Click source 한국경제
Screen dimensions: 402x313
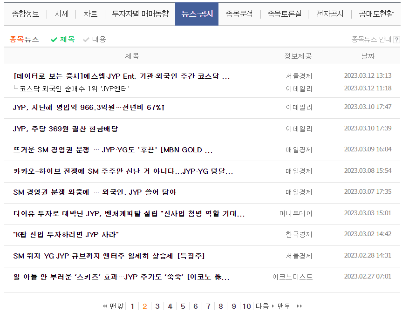299,234
